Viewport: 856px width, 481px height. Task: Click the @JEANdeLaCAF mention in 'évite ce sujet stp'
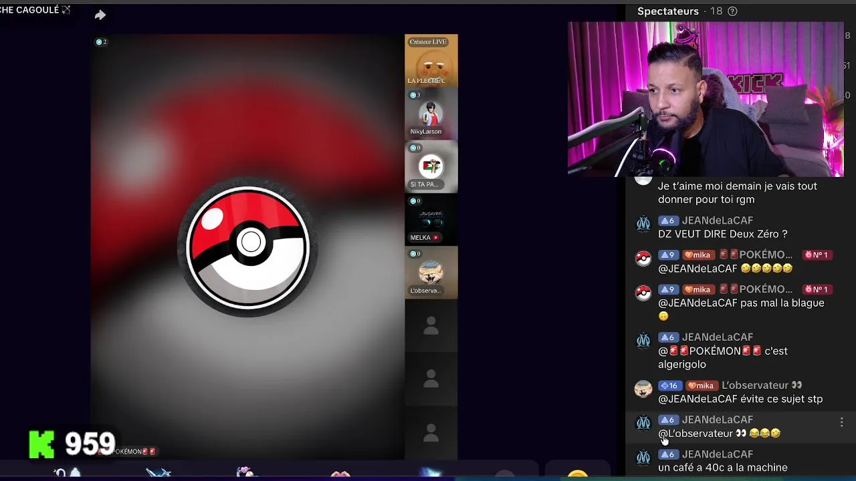pos(698,399)
